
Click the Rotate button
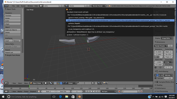(x=13, y=18)
